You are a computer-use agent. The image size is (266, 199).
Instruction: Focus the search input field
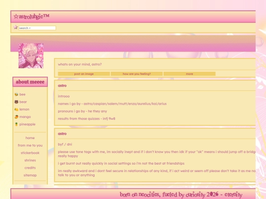click(37, 28)
